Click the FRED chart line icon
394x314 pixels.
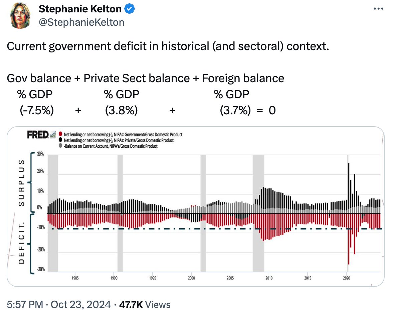click(52, 135)
